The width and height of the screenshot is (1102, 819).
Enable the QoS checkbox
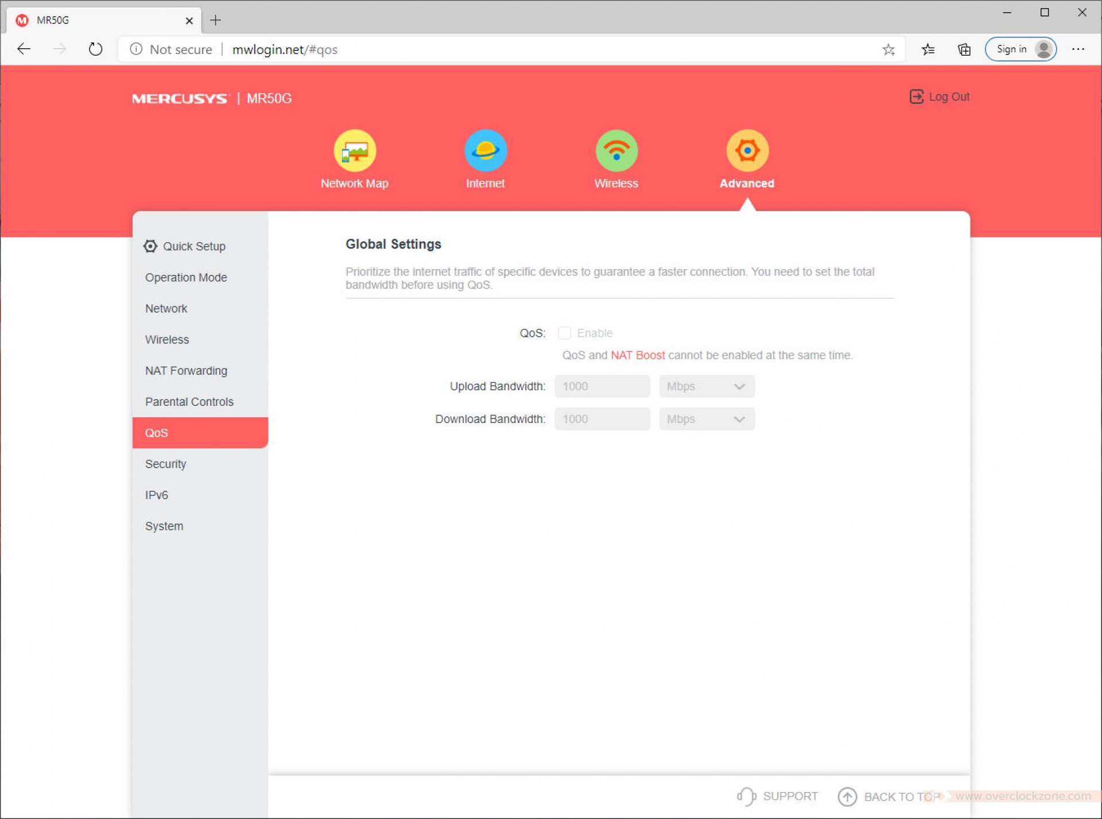pyautogui.click(x=564, y=333)
